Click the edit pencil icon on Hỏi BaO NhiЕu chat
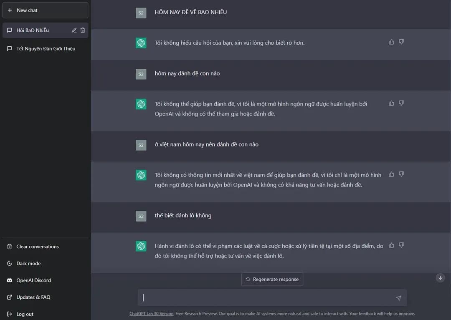 74,30
